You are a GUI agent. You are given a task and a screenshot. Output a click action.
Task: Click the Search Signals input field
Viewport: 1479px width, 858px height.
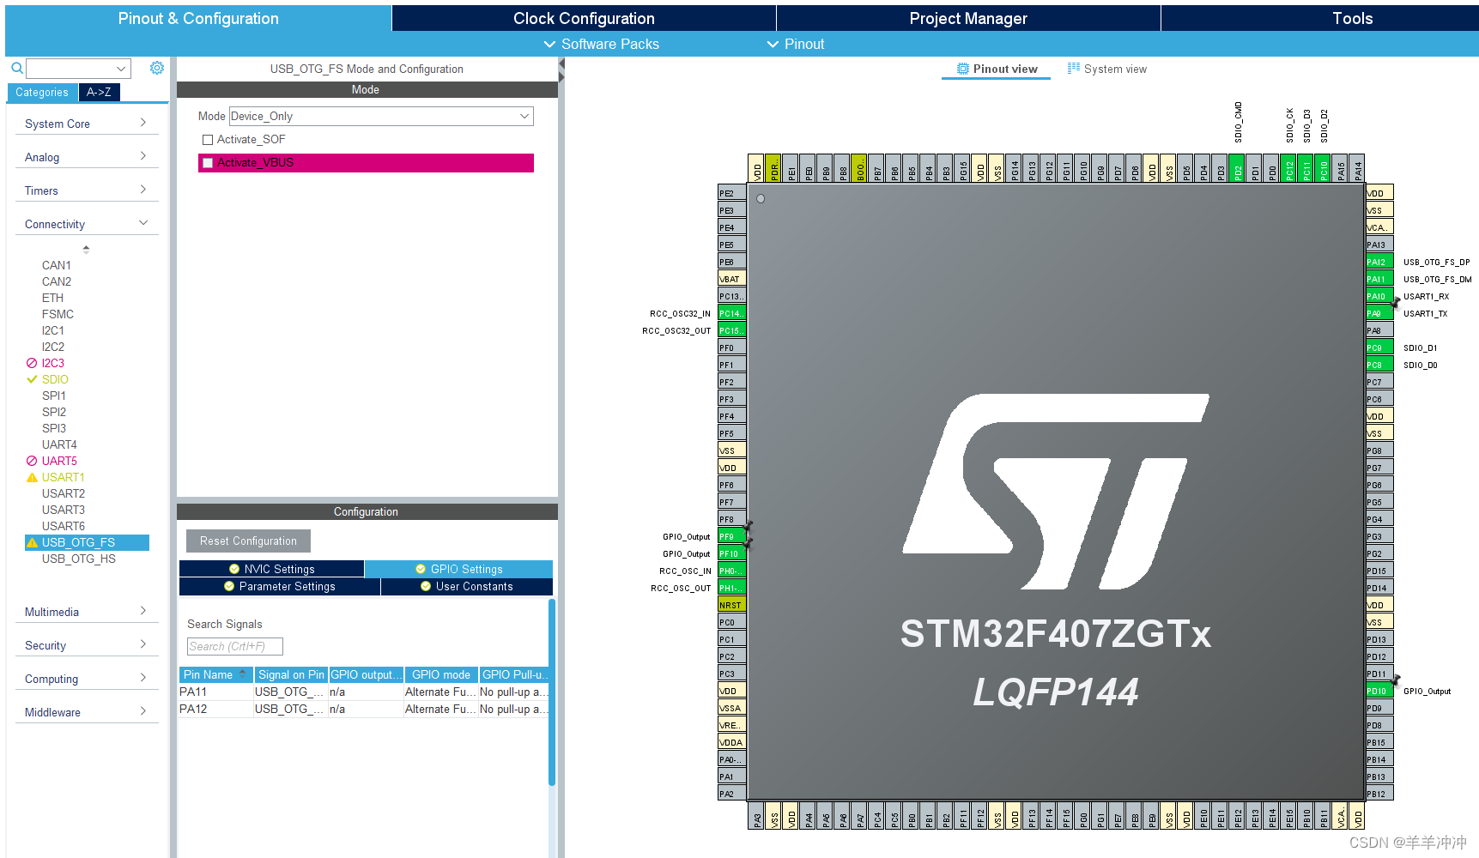[234, 646]
